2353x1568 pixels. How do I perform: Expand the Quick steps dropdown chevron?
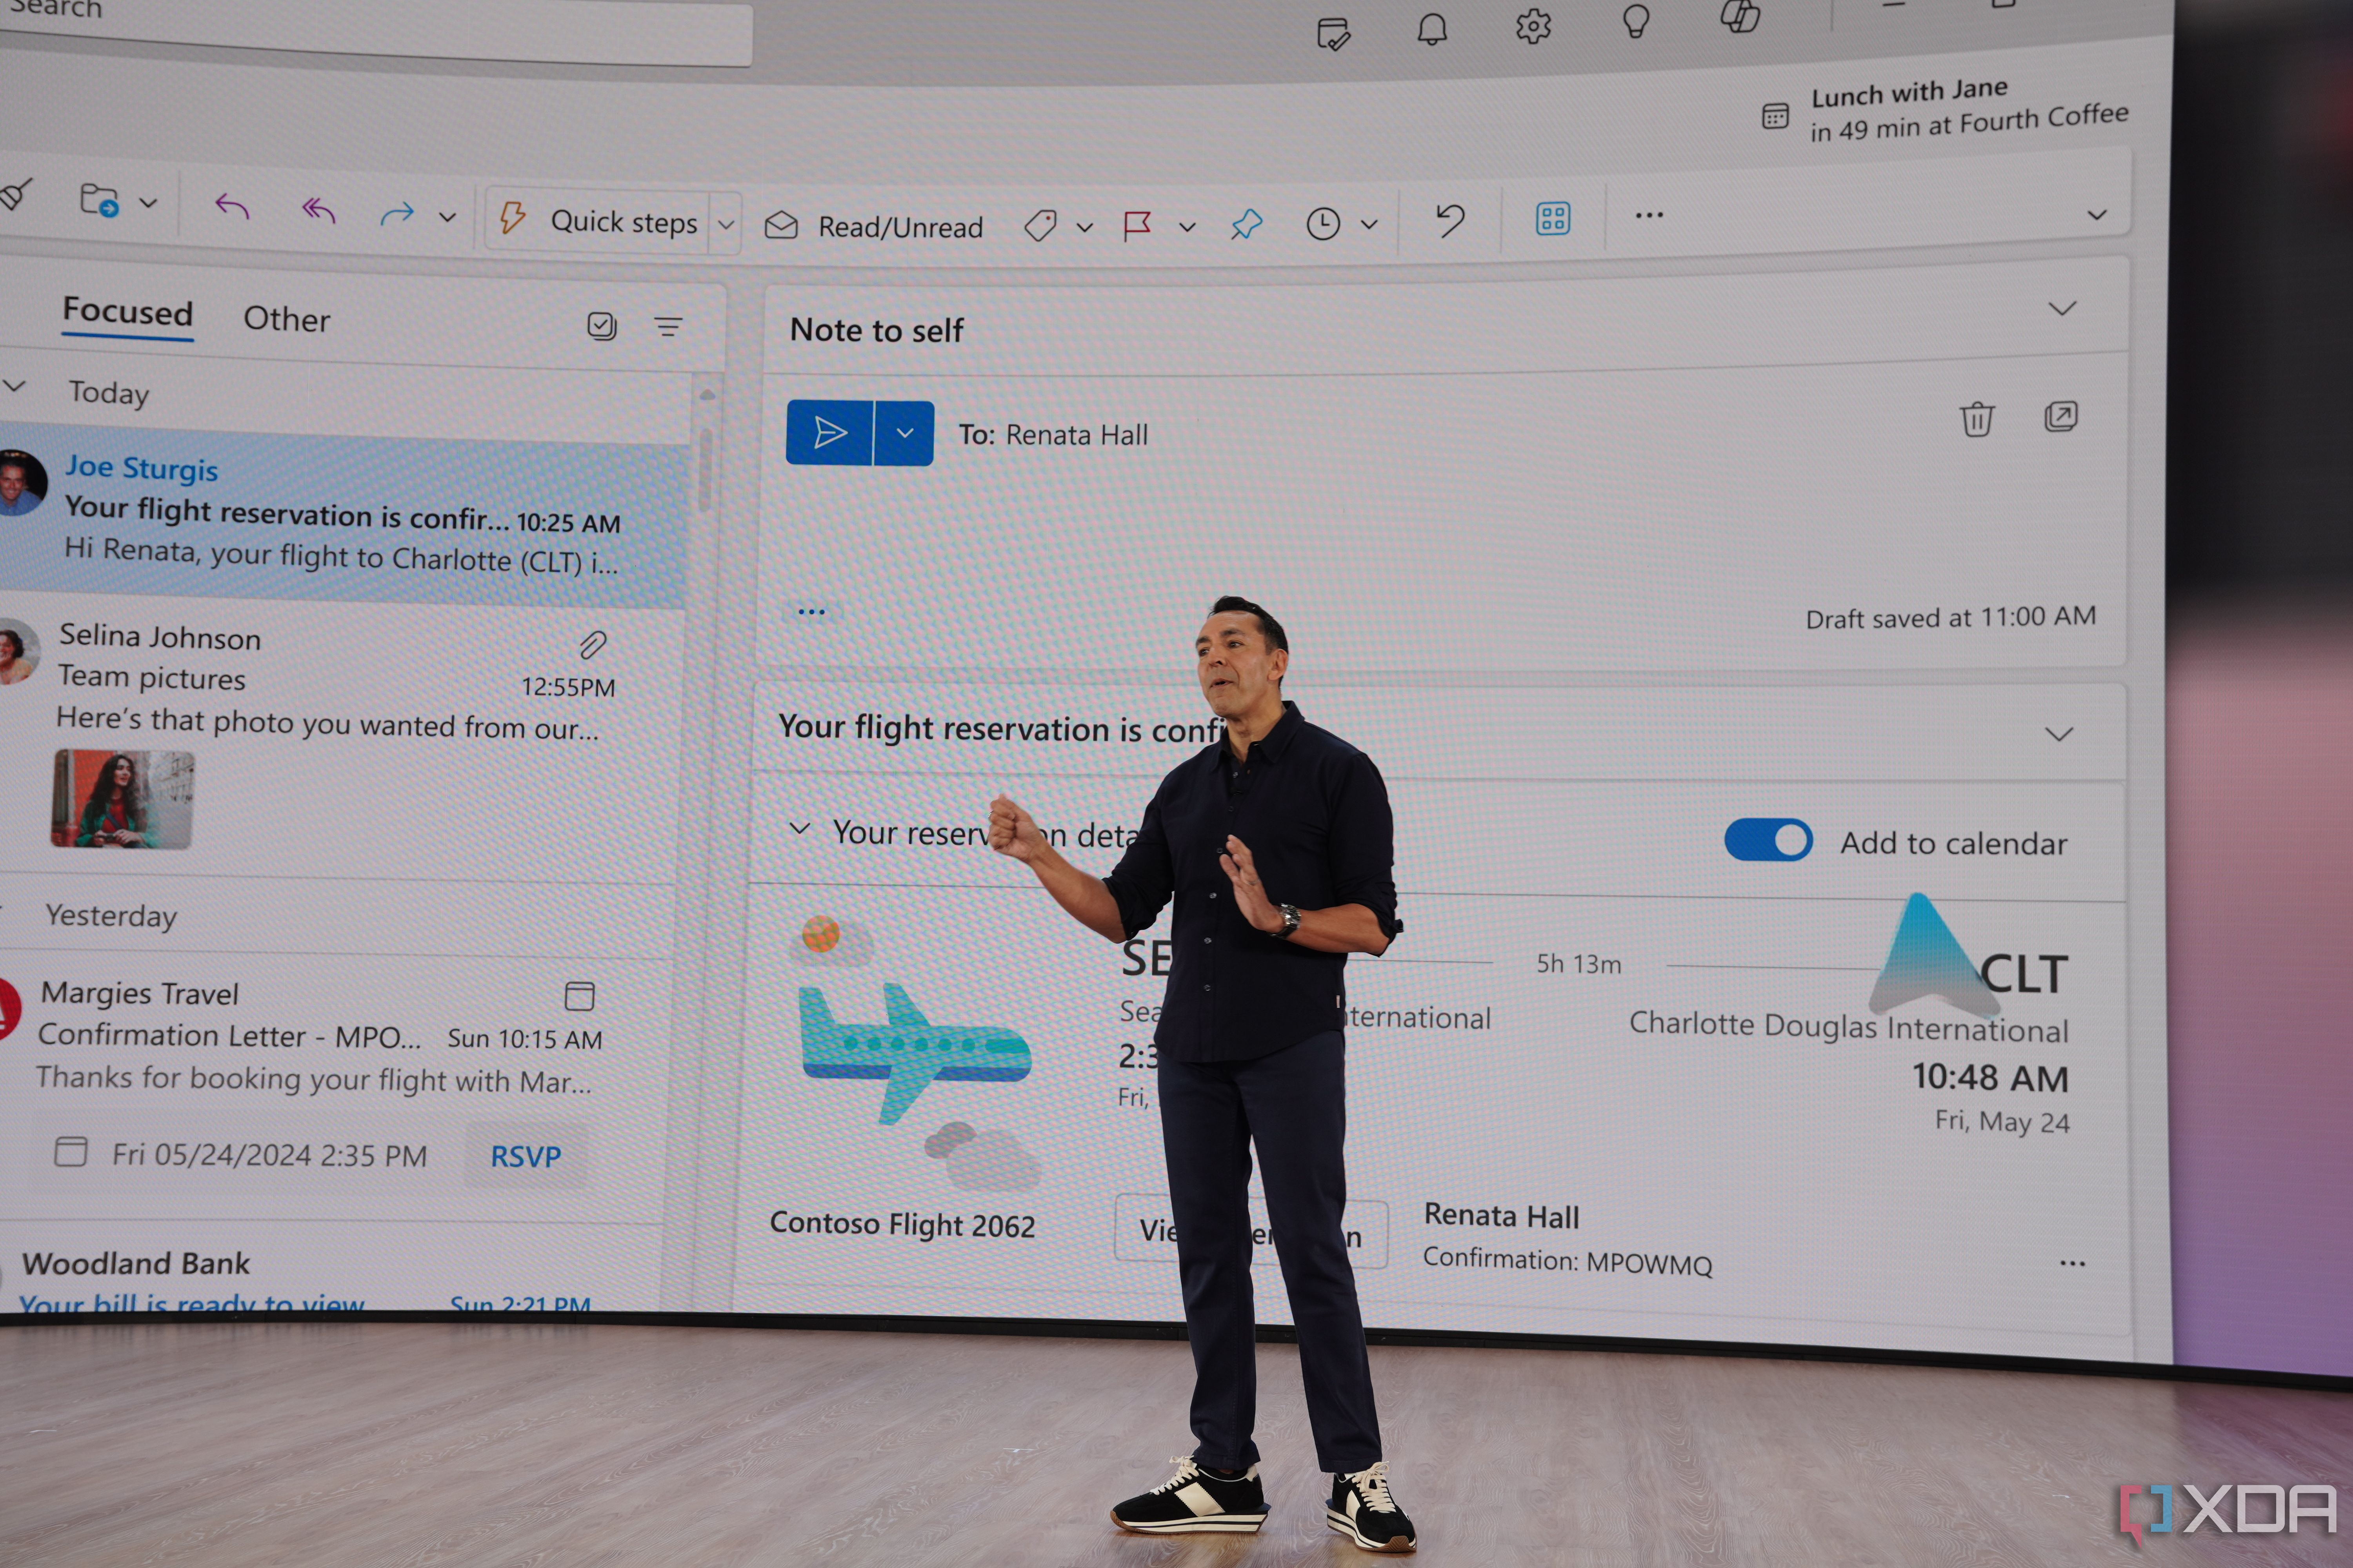(x=726, y=224)
